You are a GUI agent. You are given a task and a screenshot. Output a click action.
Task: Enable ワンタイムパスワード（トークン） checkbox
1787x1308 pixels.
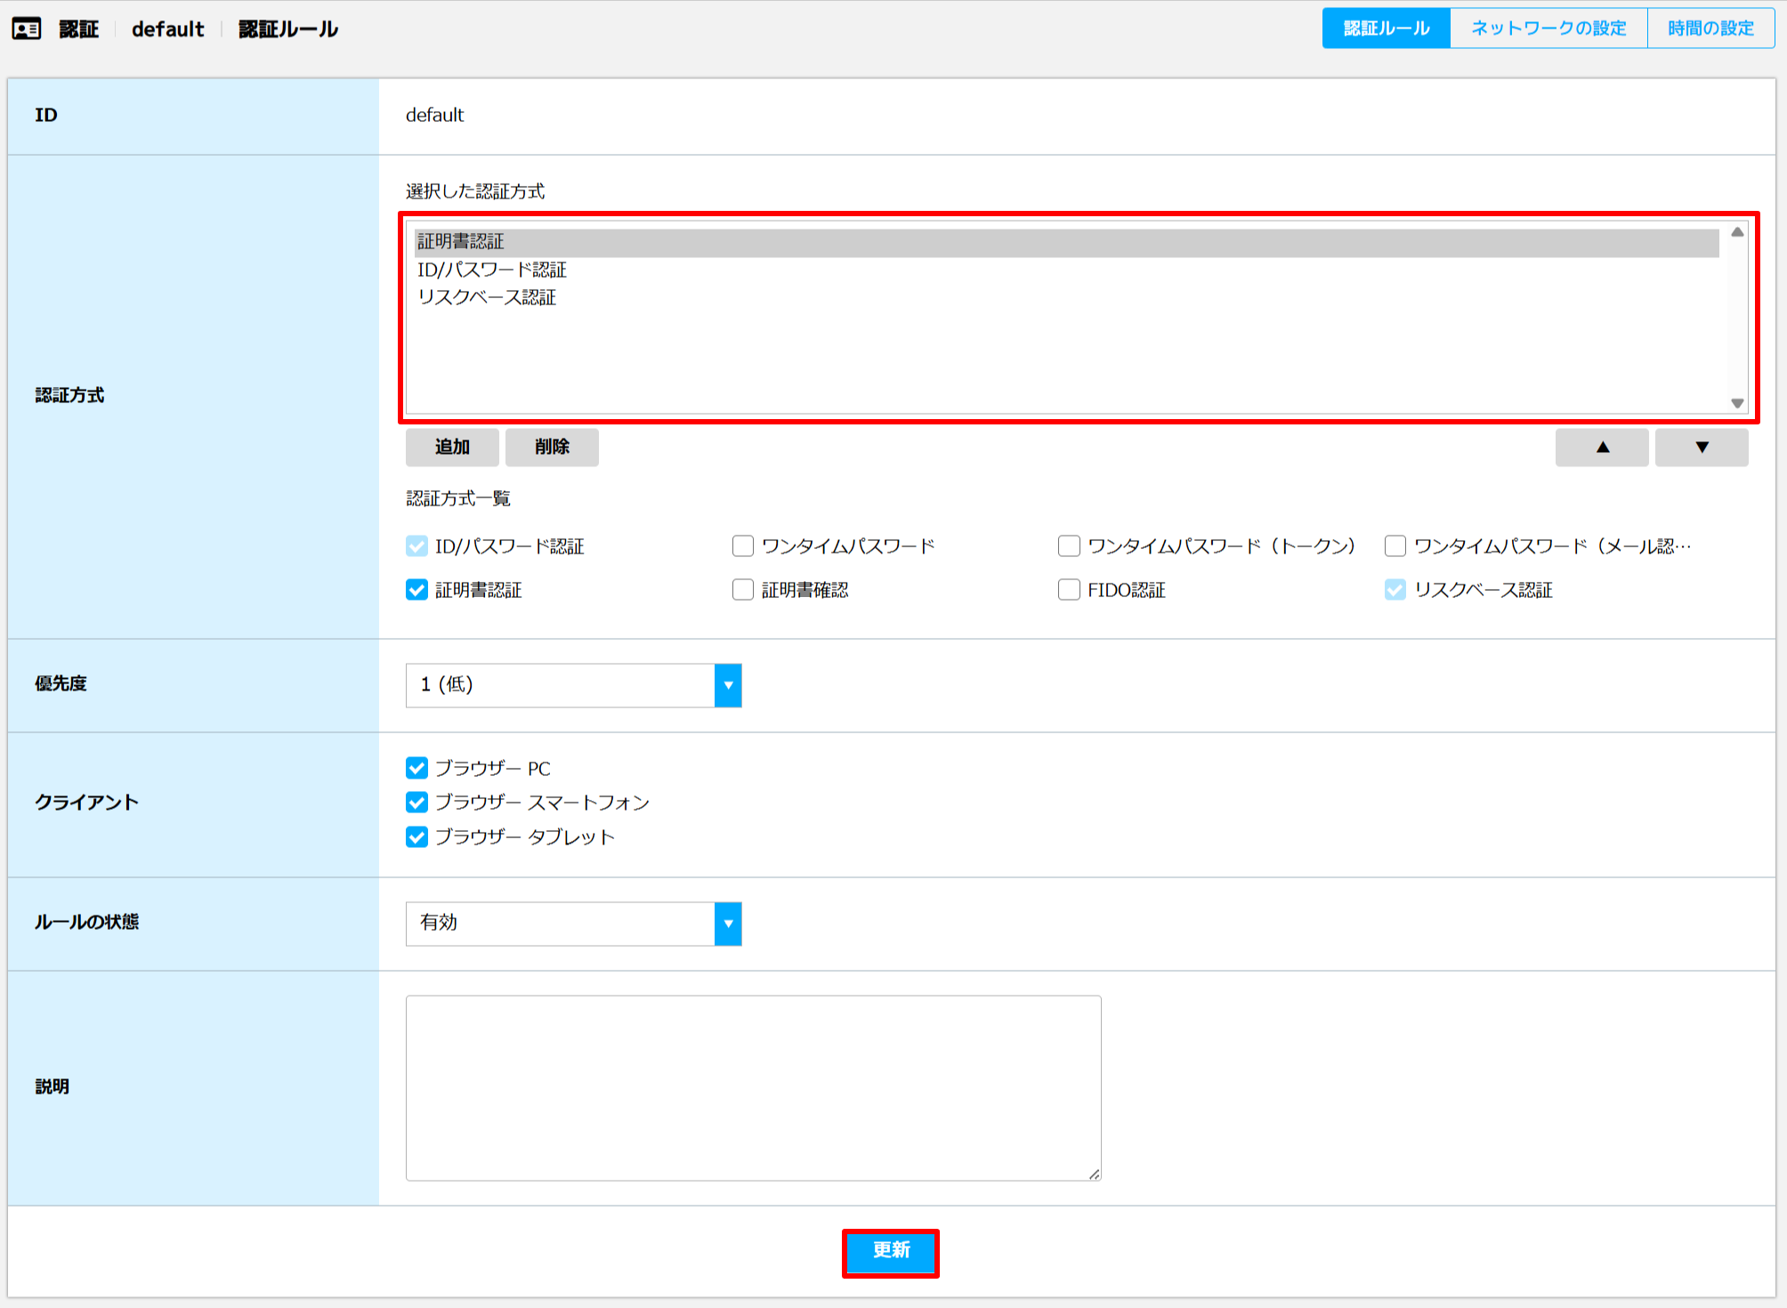[x=1069, y=546]
